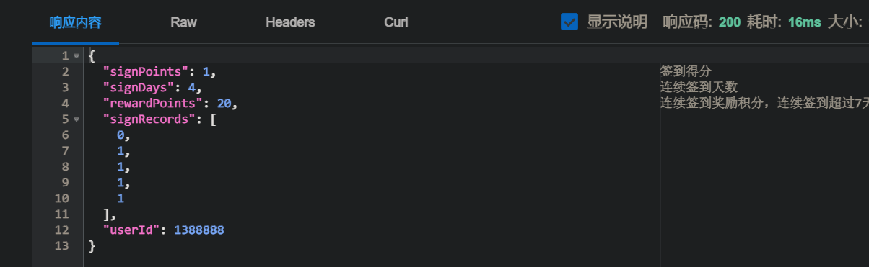Uncheck the 显示说明 checkbox

[569, 22]
